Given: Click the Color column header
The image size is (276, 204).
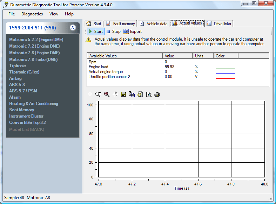Looking at the screenshot, I should coord(226,56).
